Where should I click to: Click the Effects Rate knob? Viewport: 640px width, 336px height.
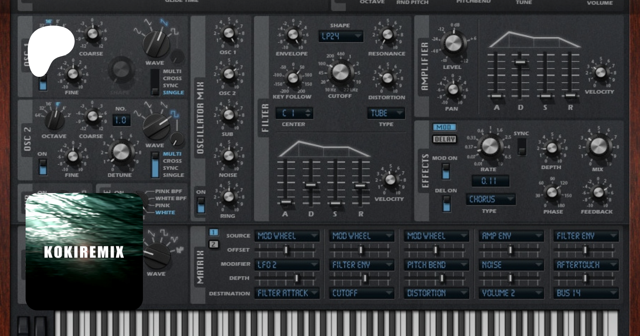(x=490, y=146)
